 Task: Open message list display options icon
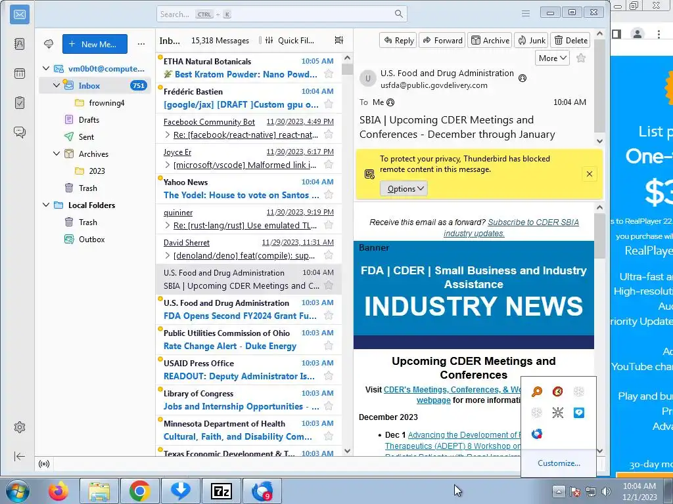coord(339,40)
